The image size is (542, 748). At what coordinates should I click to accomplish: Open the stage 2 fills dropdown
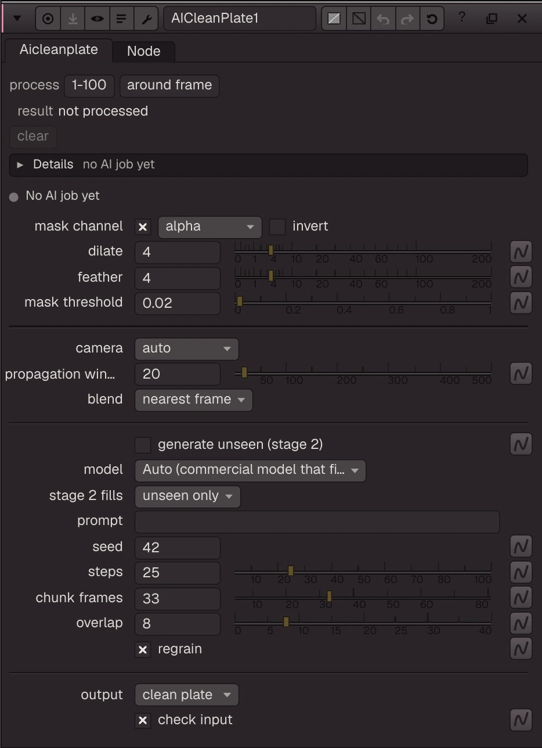(187, 497)
